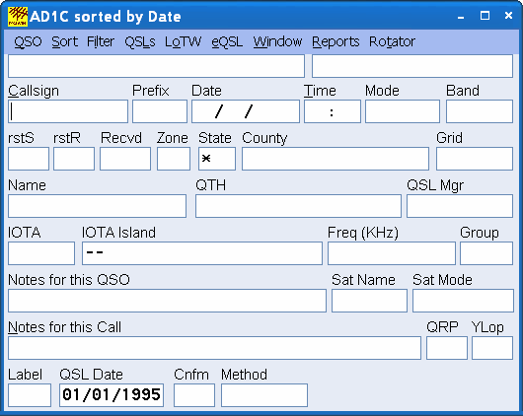
Task: Focus the Callsign input field
Action: tap(68, 111)
